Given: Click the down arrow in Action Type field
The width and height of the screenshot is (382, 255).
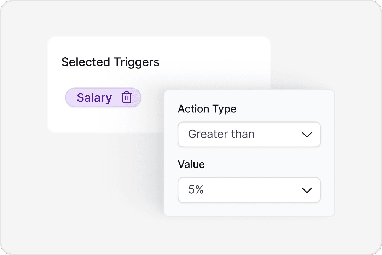Looking at the screenshot, I should pyautogui.click(x=306, y=135).
